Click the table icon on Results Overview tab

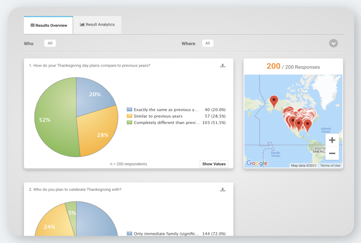(32, 25)
